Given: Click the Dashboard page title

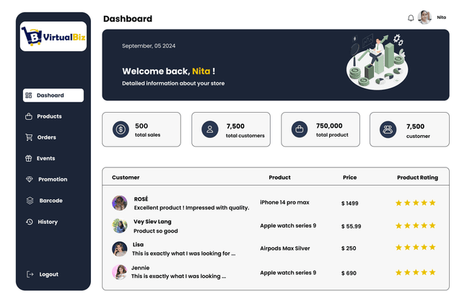Looking at the screenshot, I should click(x=128, y=19).
